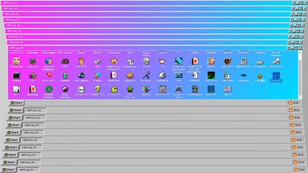Select VIRTUAL PC task button on bottom-most taskbar
Screen dimensions: 308x173
pyautogui.click(x=28, y=170)
